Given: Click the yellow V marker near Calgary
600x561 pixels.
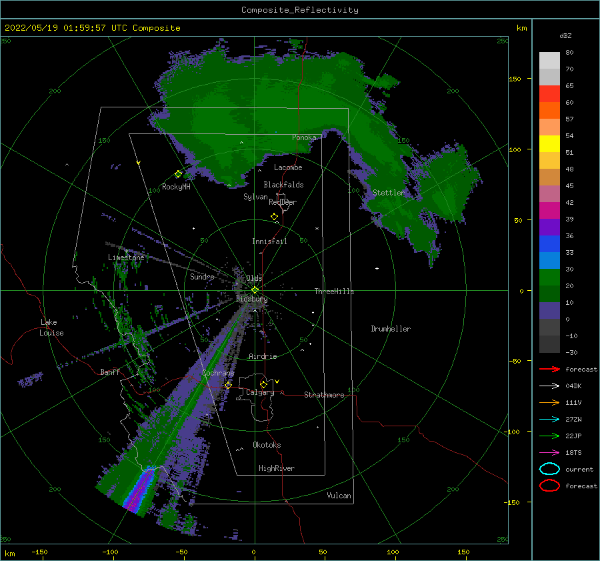Looking at the screenshot, I should tap(277, 382).
